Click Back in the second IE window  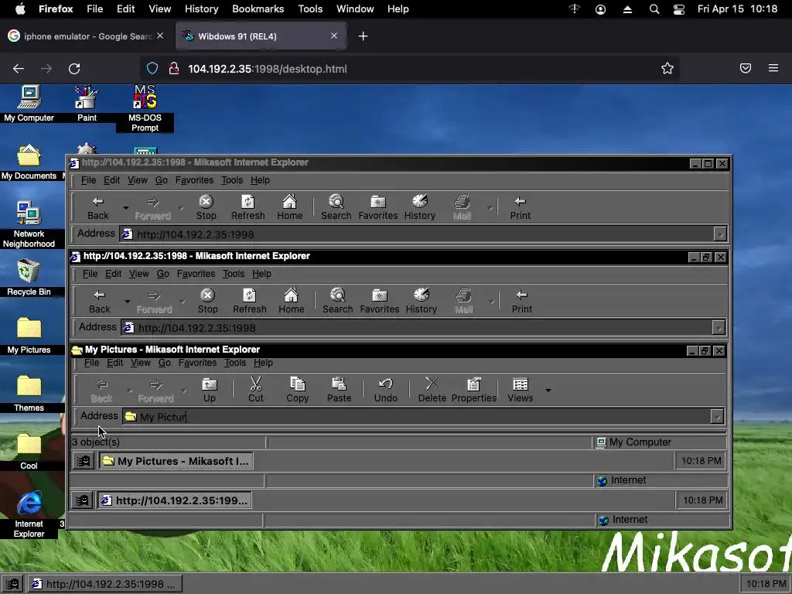(100, 301)
